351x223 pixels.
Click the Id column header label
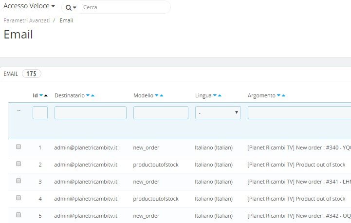tap(36, 95)
